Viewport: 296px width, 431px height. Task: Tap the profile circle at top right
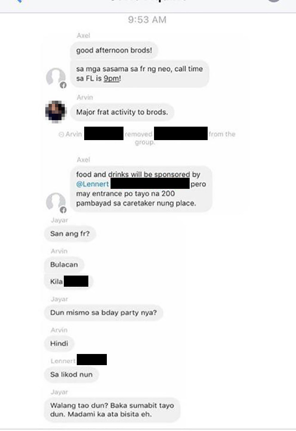[274, 1]
